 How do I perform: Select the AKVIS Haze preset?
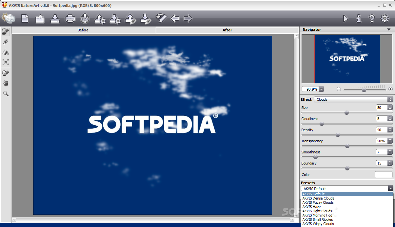click(347, 207)
